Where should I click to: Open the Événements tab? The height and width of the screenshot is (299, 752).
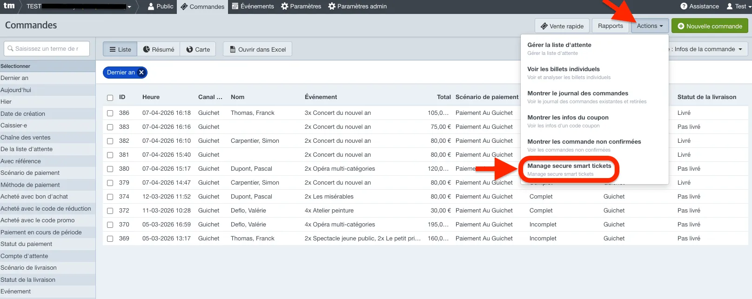pos(253,6)
